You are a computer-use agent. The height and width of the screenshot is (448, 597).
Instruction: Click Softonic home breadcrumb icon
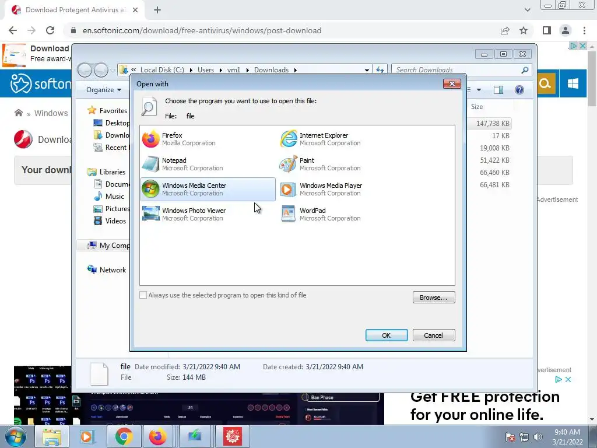(x=19, y=113)
